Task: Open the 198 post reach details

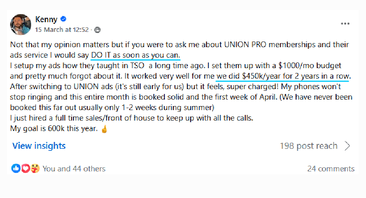Action: [x=309, y=146]
